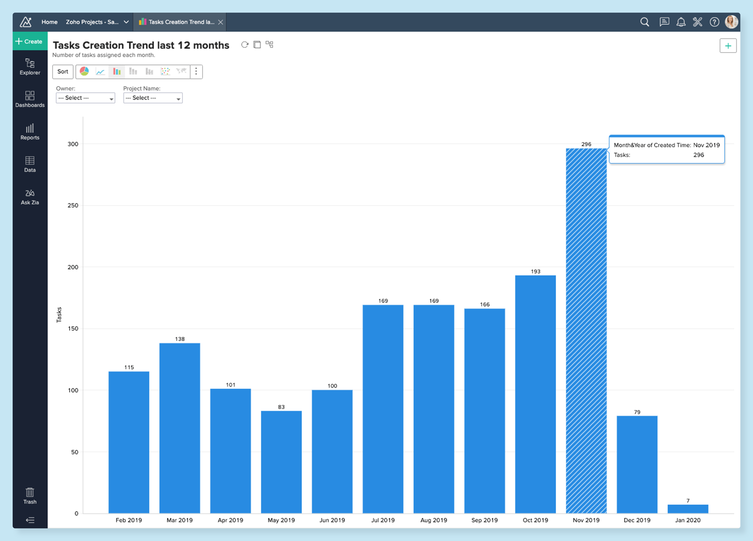Click the green Create button

tap(30, 41)
